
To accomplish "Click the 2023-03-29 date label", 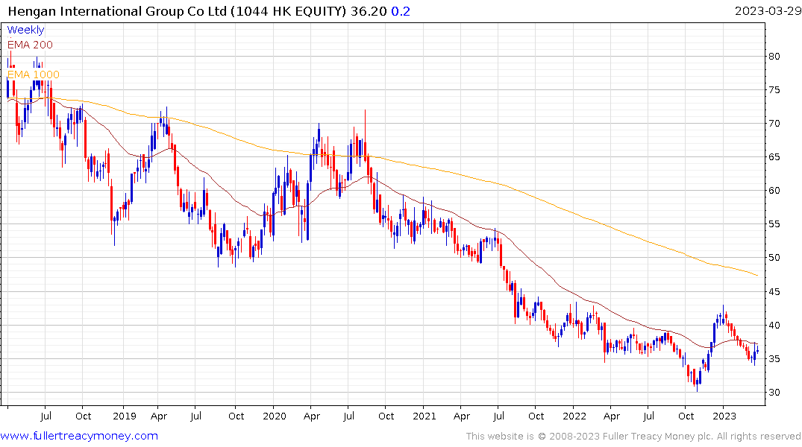I will [768, 11].
